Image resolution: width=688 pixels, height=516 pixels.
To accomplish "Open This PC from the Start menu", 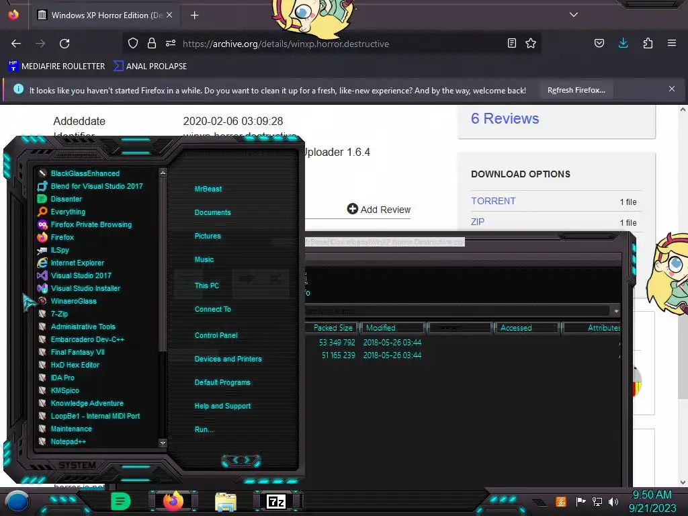I will (x=207, y=285).
